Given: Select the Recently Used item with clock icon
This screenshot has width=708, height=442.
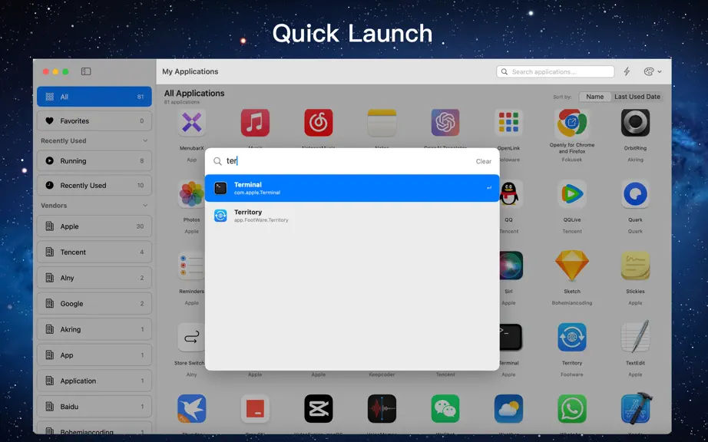Looking at the screenshot, I should click(94, 186).
